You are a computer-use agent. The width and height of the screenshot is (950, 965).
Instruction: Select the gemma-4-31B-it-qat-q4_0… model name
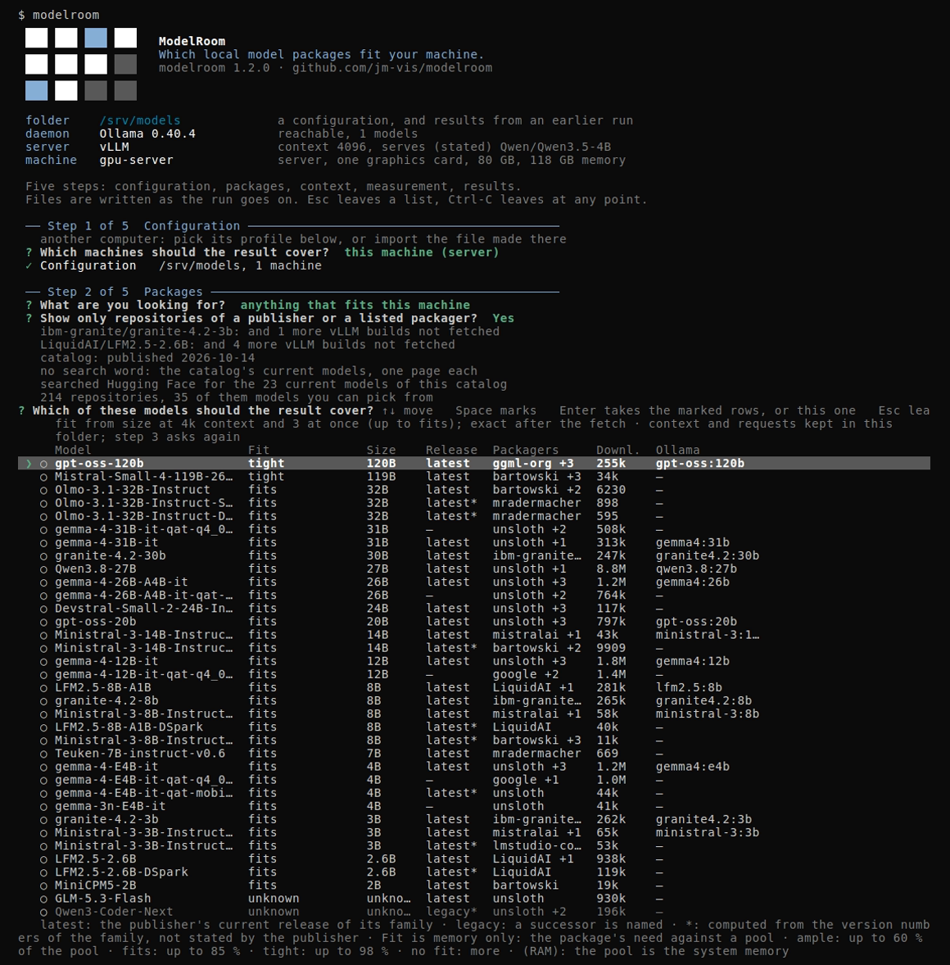[144, 529]
